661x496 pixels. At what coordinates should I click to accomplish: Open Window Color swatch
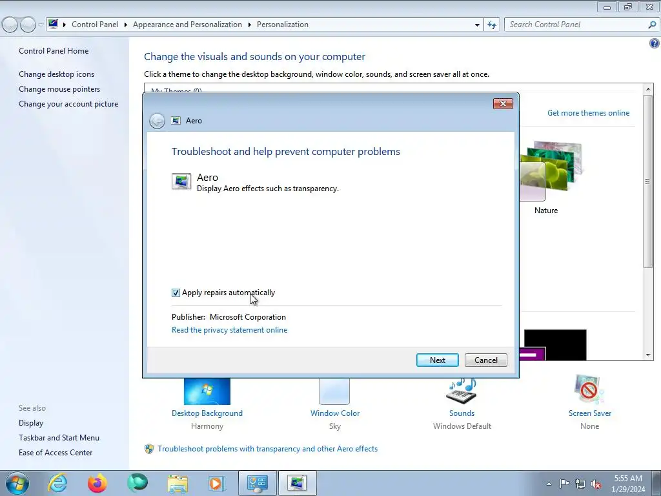pyautogui.click(x=334, y=391)
